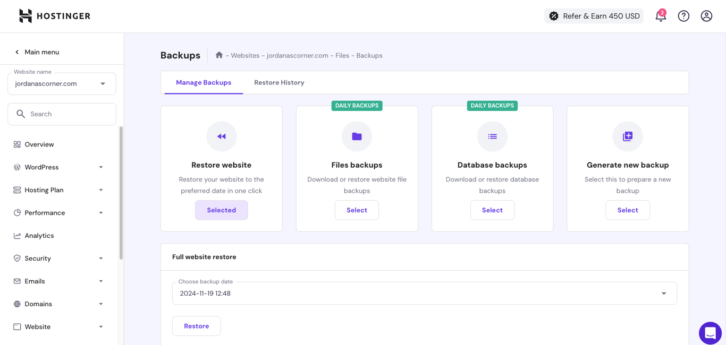Open the Choose backup date dropdown
The height and width of the screenshot is (345, 726).
point(663,292)
